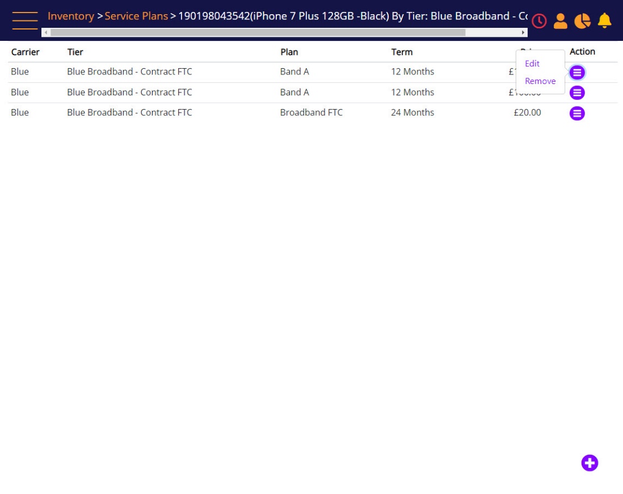Add a new service plan with plus button

click(x=590, y=463)
